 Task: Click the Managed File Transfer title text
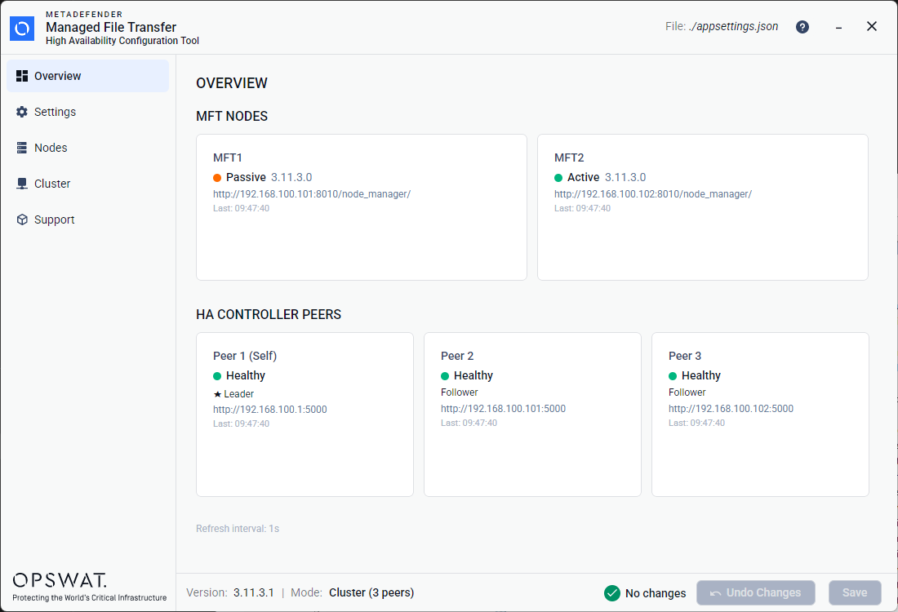click(111, 27)
